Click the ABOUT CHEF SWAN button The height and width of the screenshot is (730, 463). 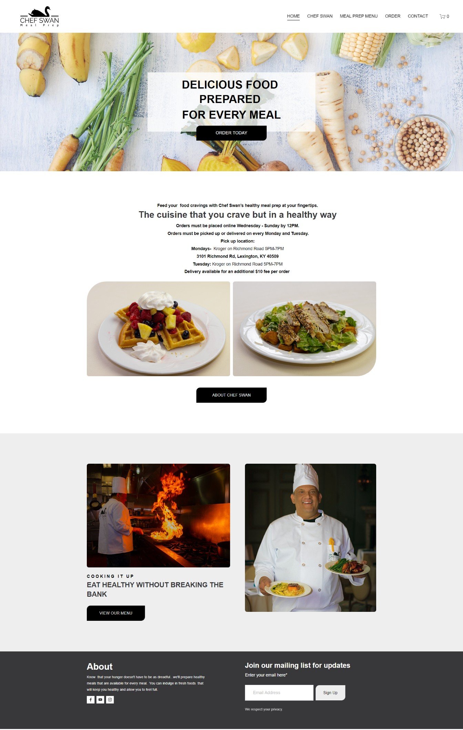coord(231,395)
